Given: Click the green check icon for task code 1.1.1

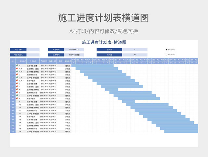Looking at the screenshot, I should pyautogui.click(x=17, y=71).
